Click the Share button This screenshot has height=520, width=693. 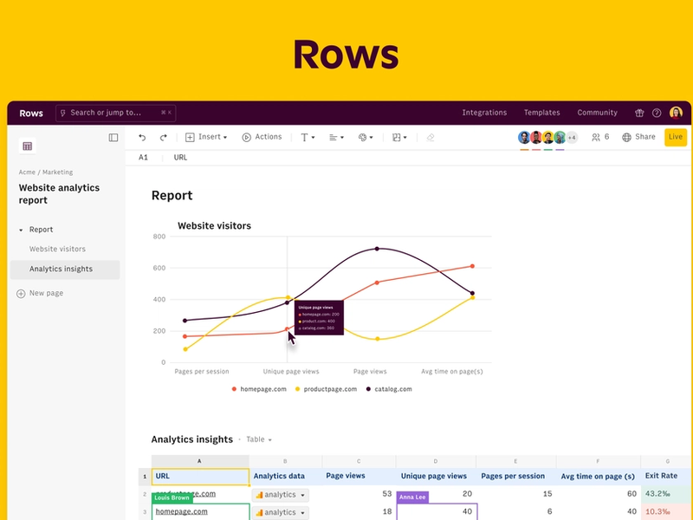click(x=638, y=137)
